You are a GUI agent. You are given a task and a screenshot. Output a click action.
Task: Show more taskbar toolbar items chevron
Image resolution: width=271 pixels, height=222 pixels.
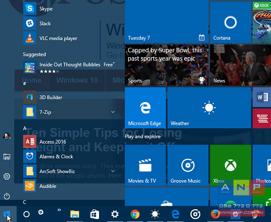(x=59, y=210)
